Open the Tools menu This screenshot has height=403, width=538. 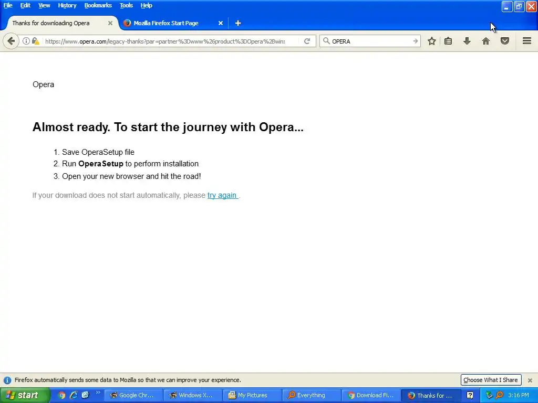(x=126, y=5)
